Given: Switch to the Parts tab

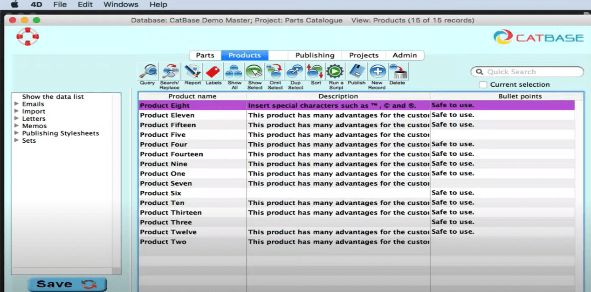Looking at the screenshot, I should click(x=205, y=55).
